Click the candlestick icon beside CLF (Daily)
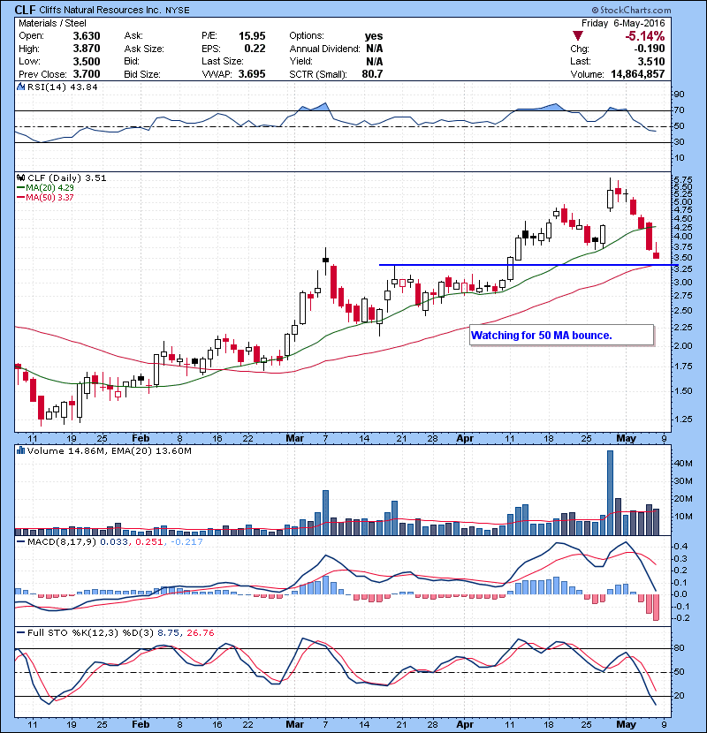The image size is (707, 733). [20, 178]
